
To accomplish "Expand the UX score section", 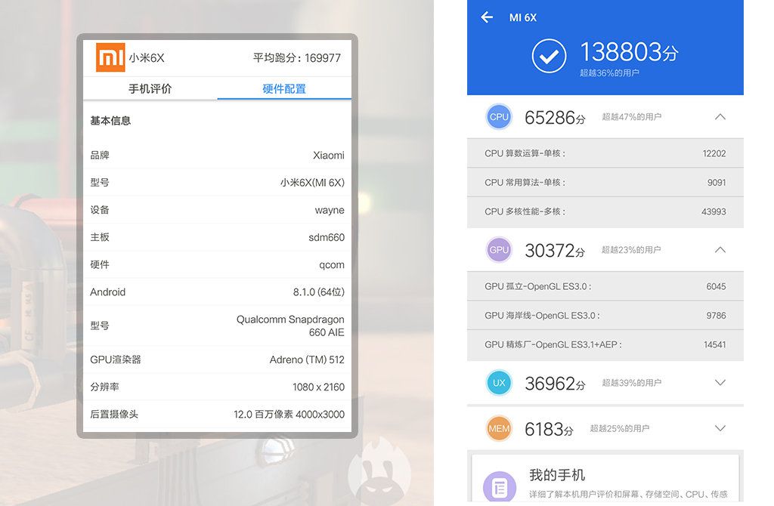I will click(720, 383).
